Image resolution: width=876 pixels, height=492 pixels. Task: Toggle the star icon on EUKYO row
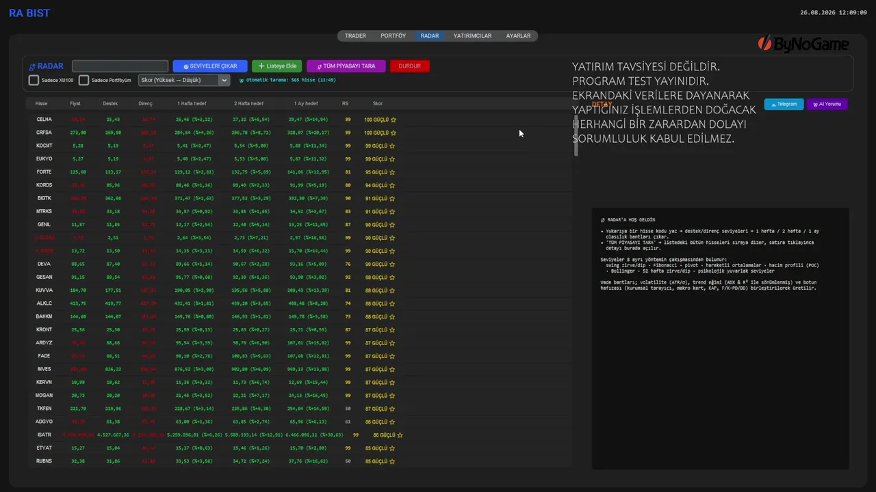click(x=394, y=159)
